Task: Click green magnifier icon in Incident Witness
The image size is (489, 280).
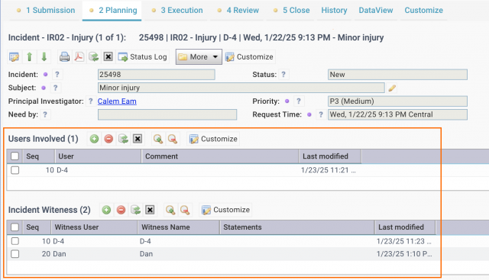Action: 170,210
